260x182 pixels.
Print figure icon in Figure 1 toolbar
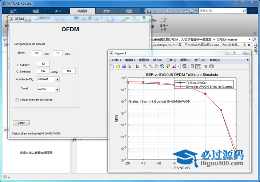pyautogui.click(x=129, y=66)
